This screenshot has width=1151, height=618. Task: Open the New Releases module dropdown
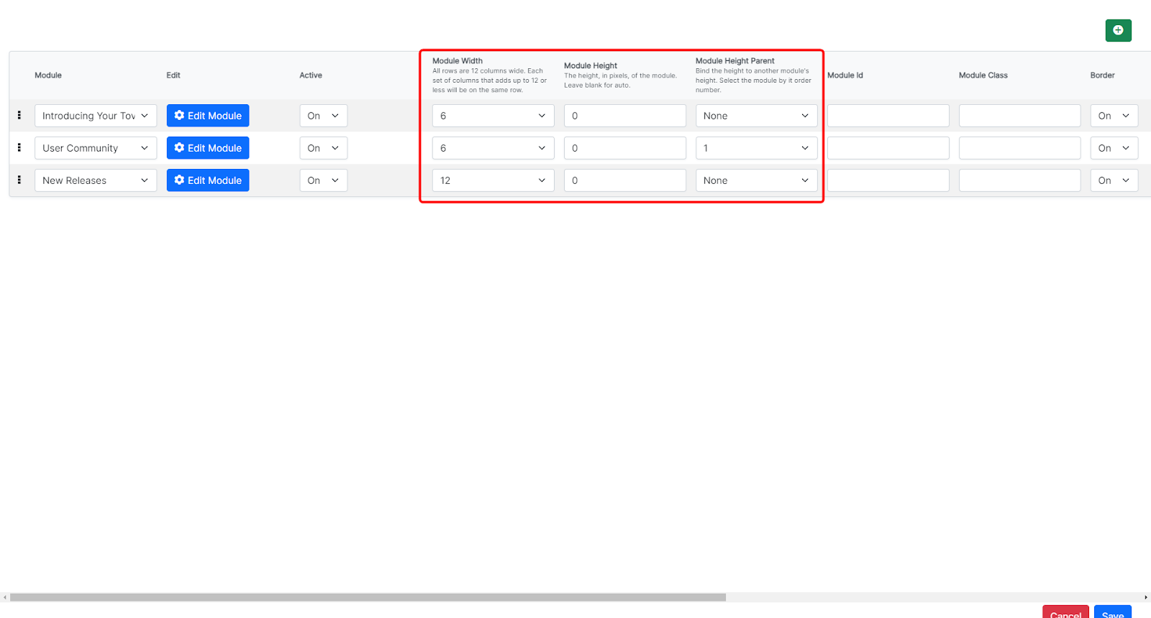coord(96,180)
